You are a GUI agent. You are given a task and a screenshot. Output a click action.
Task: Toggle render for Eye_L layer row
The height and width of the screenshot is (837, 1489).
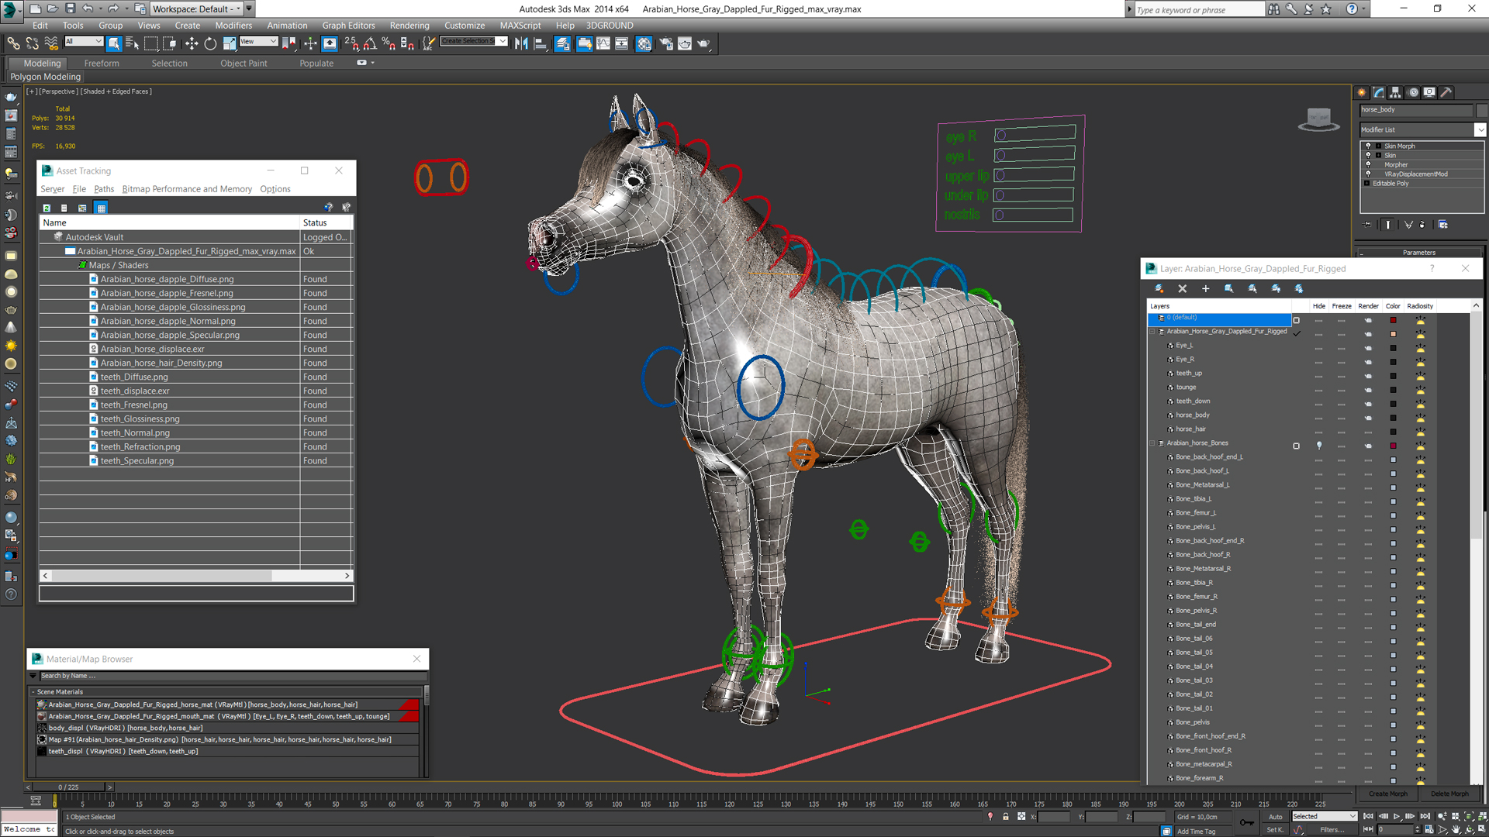pos(1368,348)
